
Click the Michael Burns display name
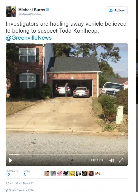pos(32,10)
